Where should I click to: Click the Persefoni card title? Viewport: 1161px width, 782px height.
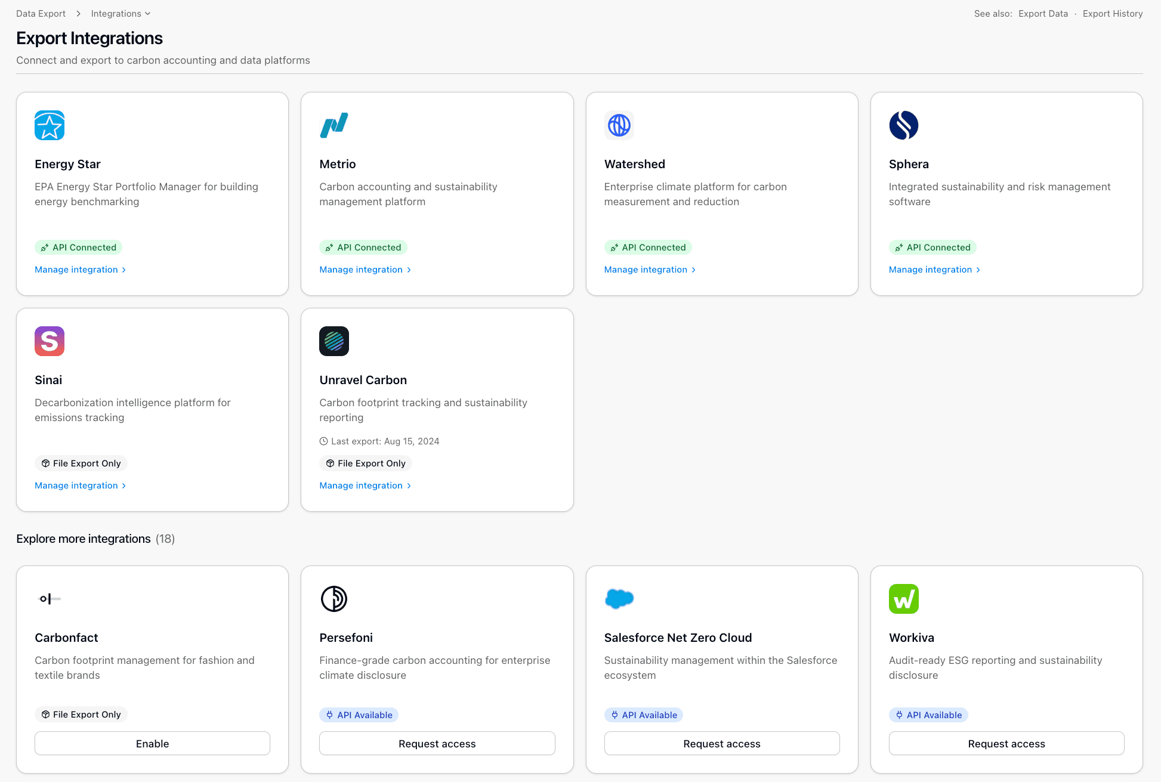click(x=346, y=638)
